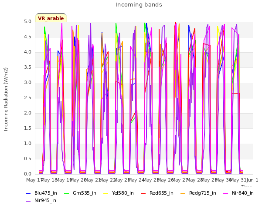Click the 2.0 y-axis tick label
Image resolution: width=279 pixels, height=209 pixels.
27,113
